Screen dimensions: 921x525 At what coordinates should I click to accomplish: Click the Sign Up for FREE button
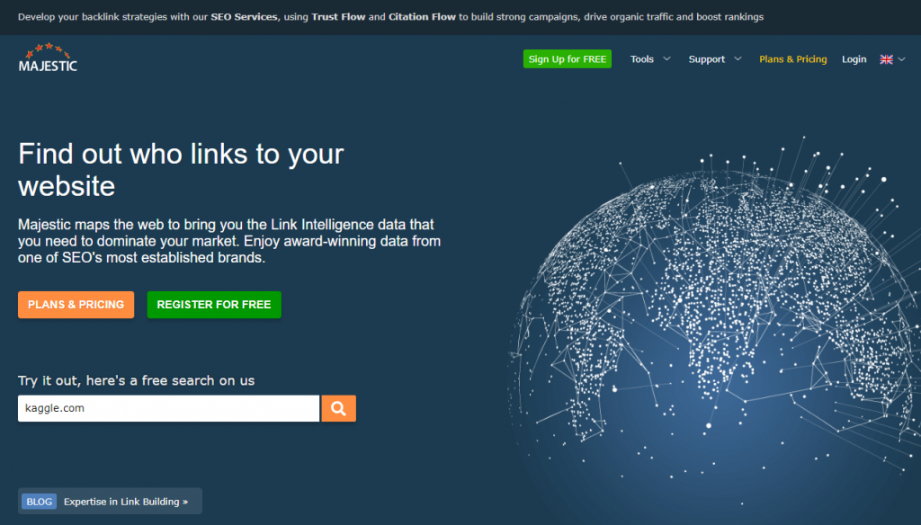(x=567, y=58)
